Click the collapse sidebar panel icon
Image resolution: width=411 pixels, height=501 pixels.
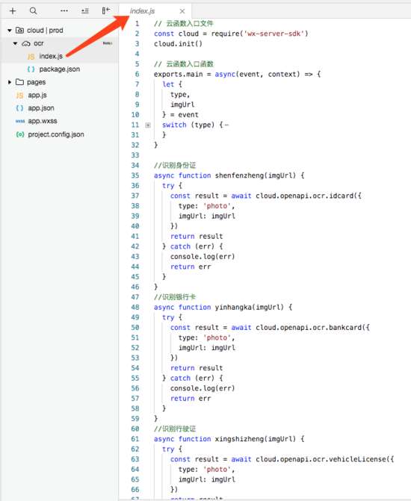click(106, 11)
